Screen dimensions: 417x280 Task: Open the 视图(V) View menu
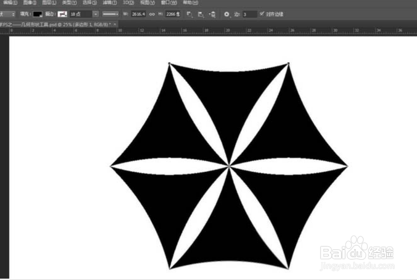point(147,3)
